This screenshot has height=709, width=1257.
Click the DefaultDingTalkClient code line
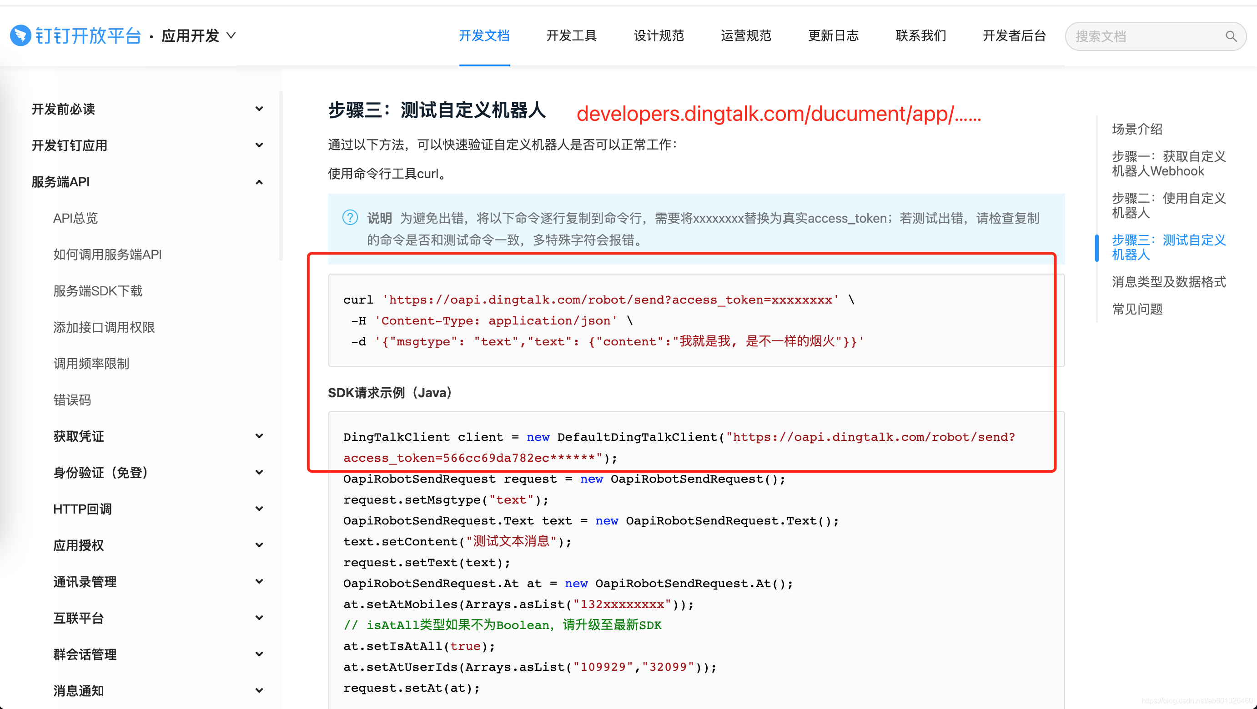click(x=679, y=447)
